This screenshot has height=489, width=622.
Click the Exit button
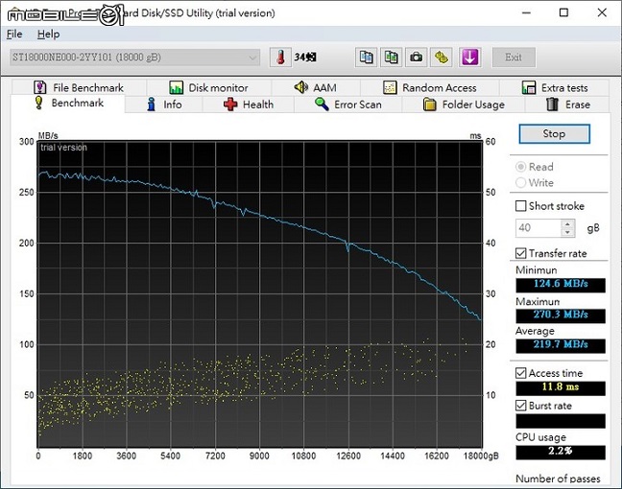tap(514, 58)
